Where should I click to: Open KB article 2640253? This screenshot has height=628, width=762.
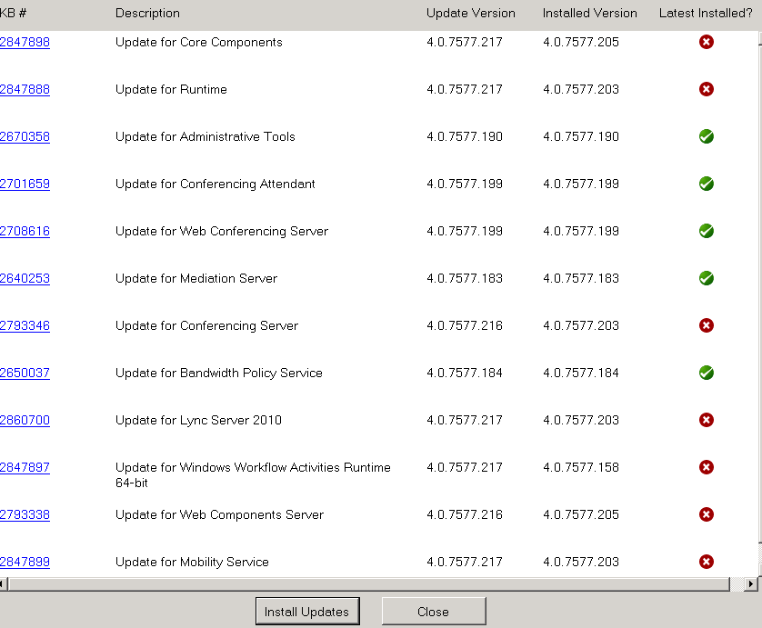(25, 278)
